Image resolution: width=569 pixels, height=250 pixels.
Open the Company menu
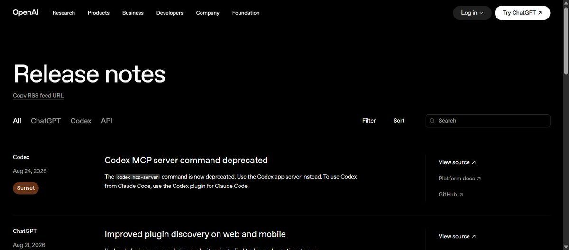click(208, 13)
